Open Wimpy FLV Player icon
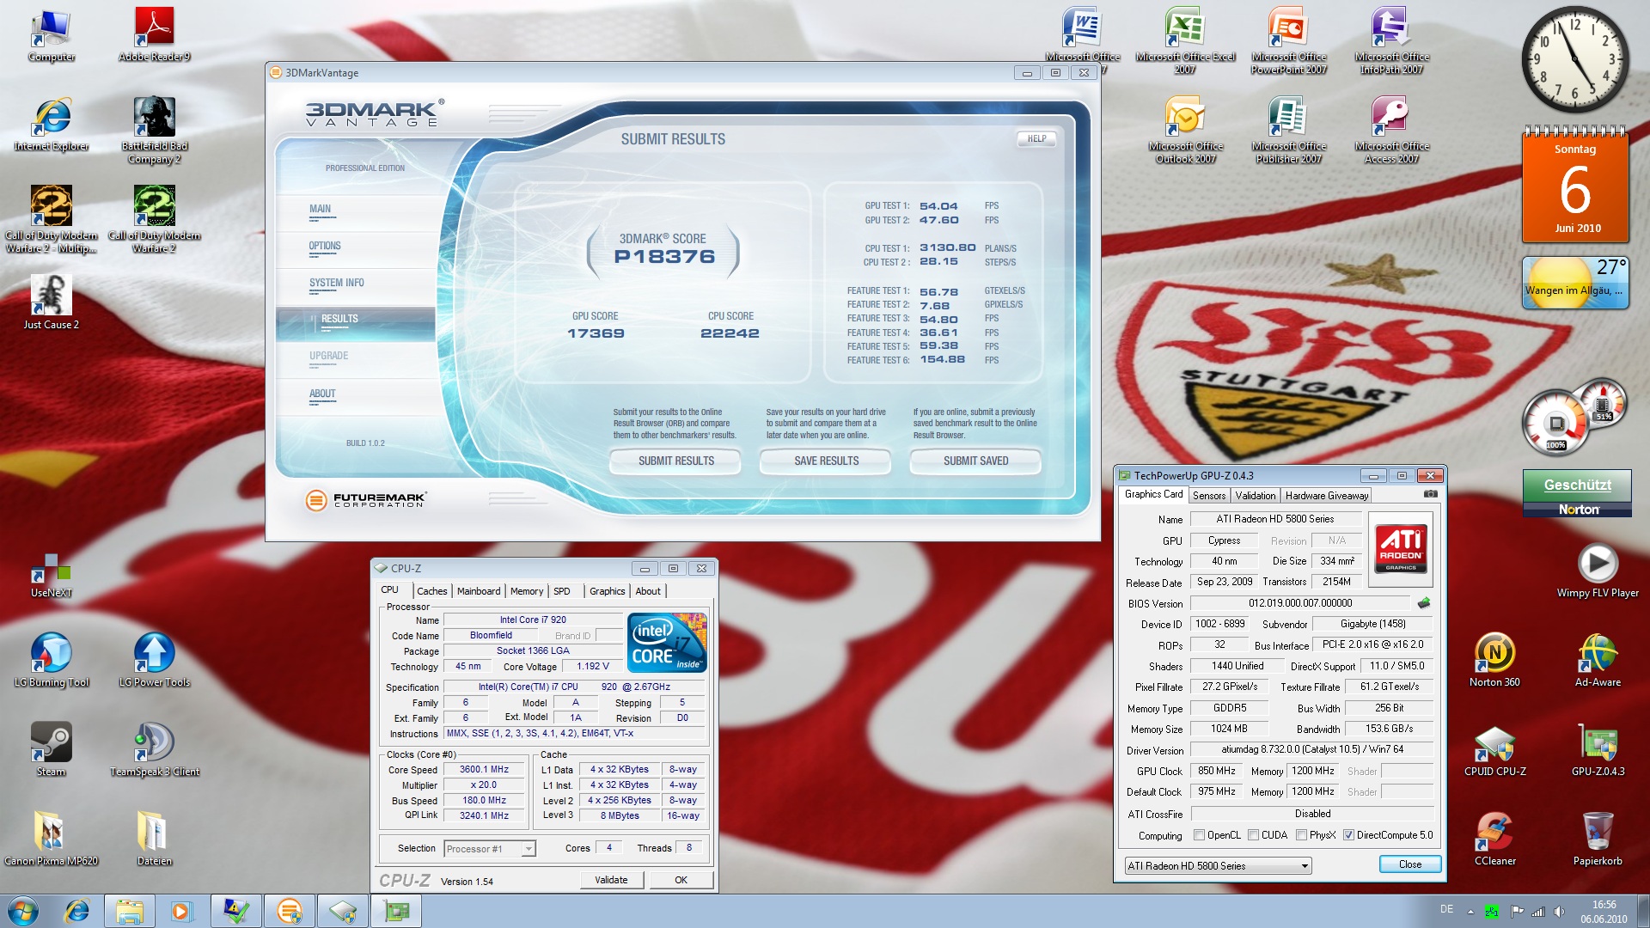1650x928 pixels. coord(1598,571)
